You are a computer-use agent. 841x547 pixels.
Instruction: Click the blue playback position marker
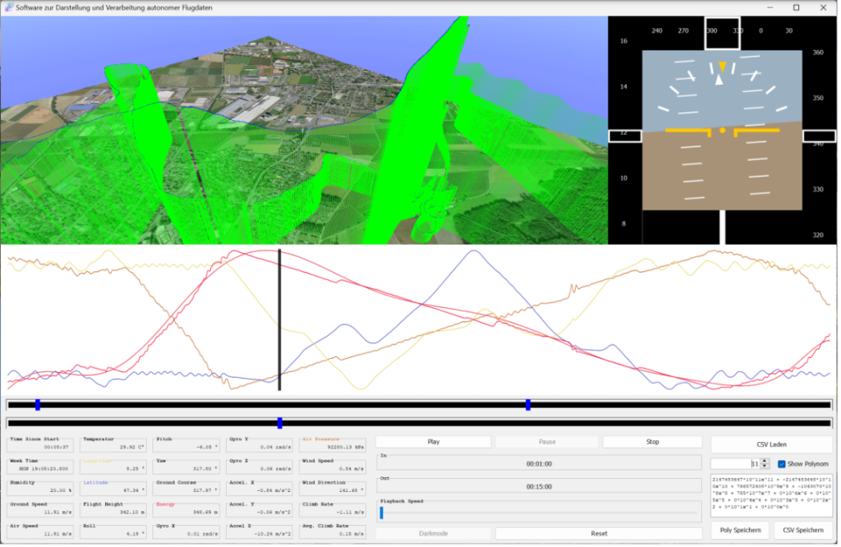(x=280, y=422)
